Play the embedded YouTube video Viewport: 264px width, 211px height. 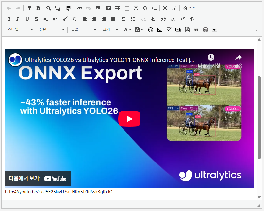[x=129, y=119]
